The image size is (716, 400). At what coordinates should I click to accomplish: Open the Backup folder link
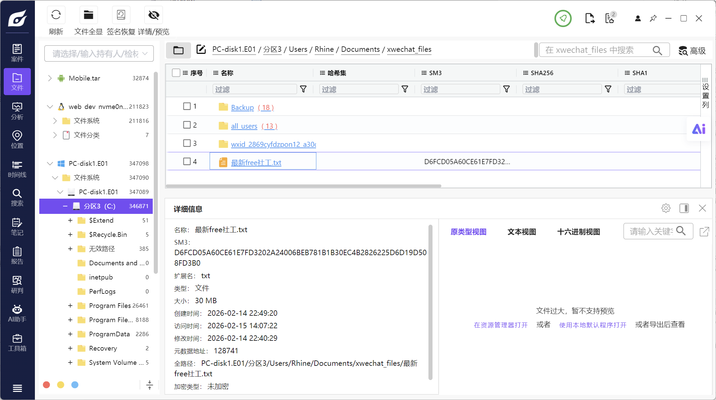[x=242, y=107]
